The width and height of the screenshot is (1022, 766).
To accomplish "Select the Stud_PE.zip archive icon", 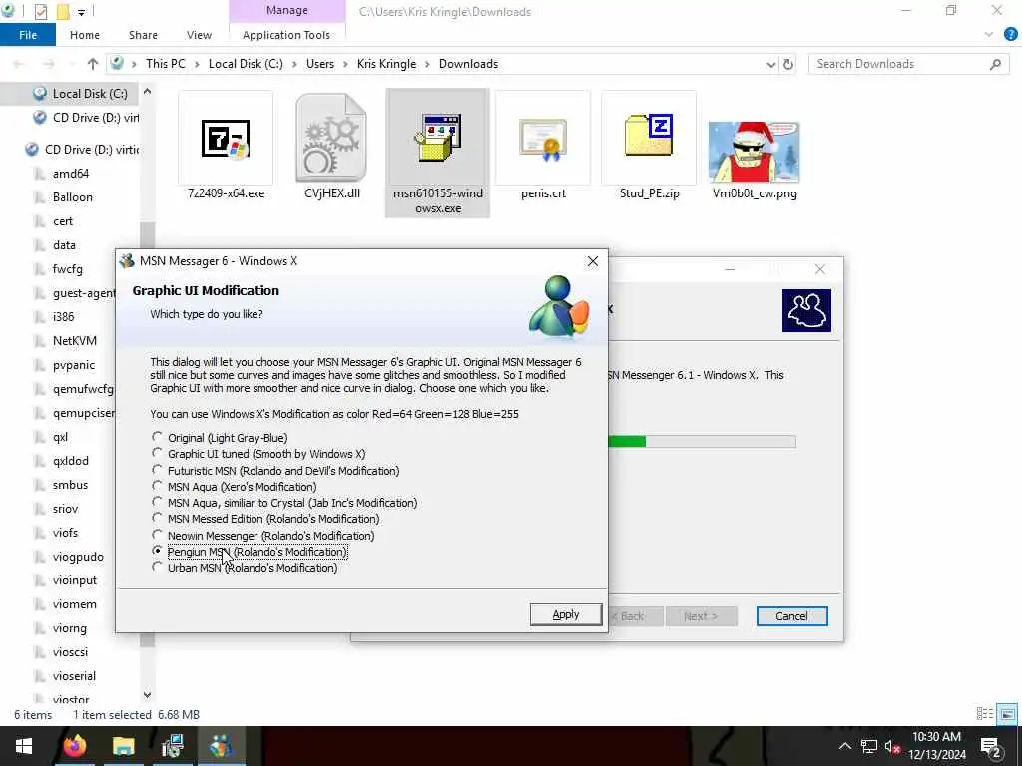I will 649,135.
